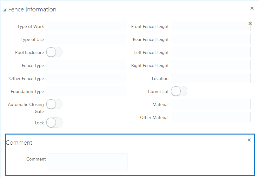Toggle the Corner Lot switch
Viewport: 259px width, 178px height.
click(179, 91)
